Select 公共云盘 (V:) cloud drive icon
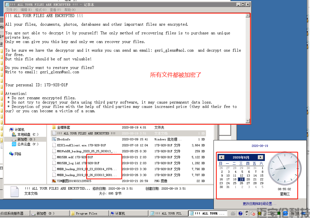 pos(14,144)
